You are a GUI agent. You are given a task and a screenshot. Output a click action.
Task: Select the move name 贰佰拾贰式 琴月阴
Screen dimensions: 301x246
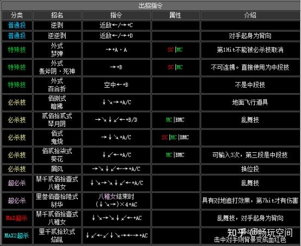click(57, 120)
